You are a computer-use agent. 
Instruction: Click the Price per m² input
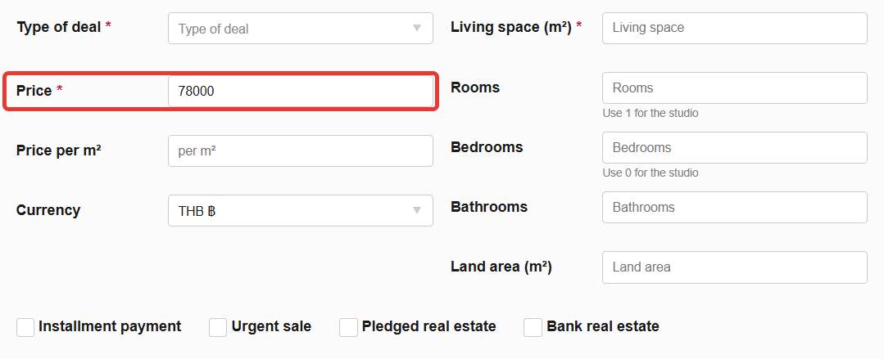[x=300, y=151]
